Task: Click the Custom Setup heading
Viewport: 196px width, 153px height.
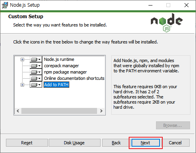Action: coord(26,17)
